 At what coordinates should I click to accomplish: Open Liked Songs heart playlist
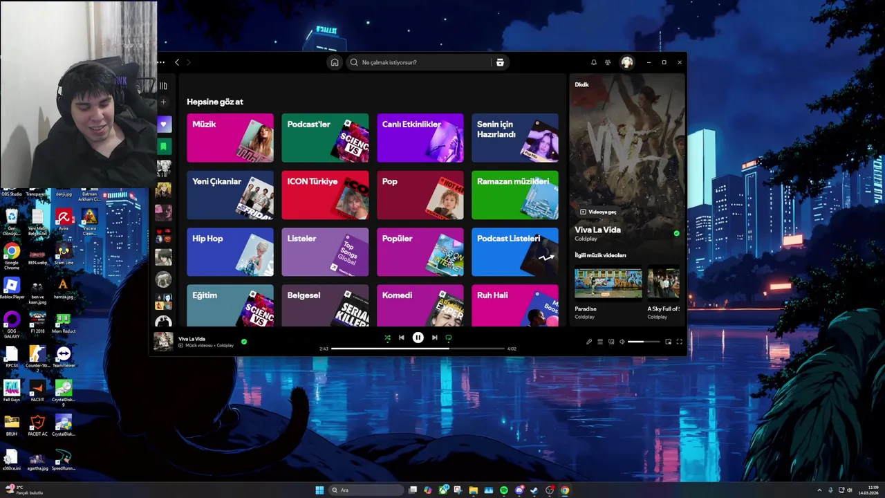coord(164,124)
